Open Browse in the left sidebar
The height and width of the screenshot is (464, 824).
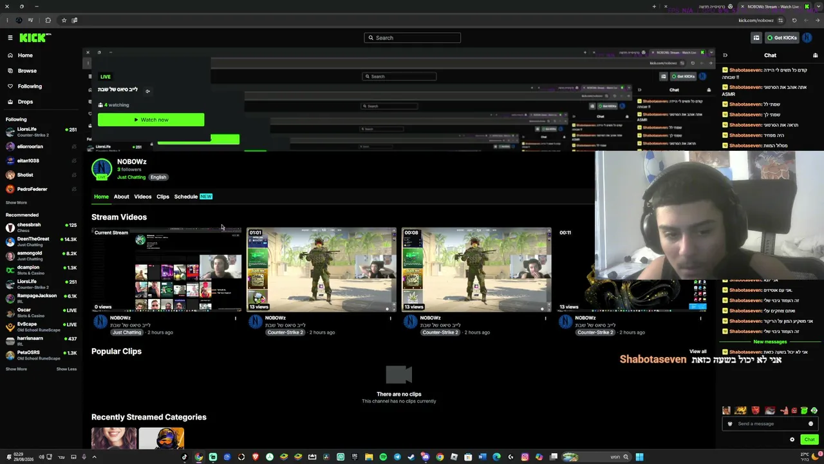click(x=27, y=71)
